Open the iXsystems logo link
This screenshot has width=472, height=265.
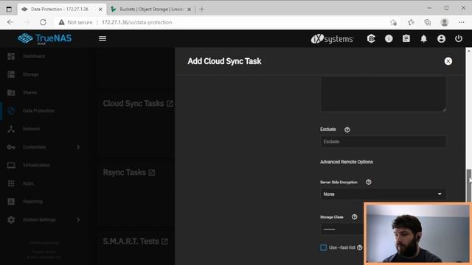pos(332,39)
